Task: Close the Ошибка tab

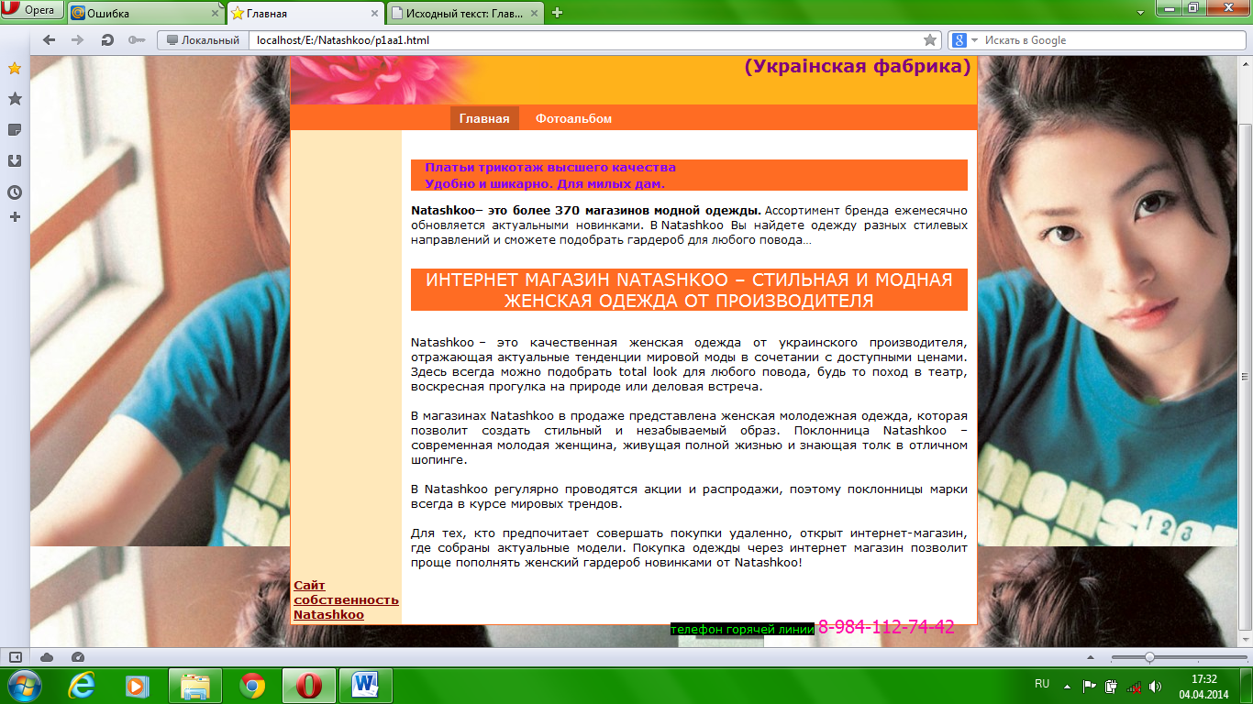Action: click(x=216, y=14)
